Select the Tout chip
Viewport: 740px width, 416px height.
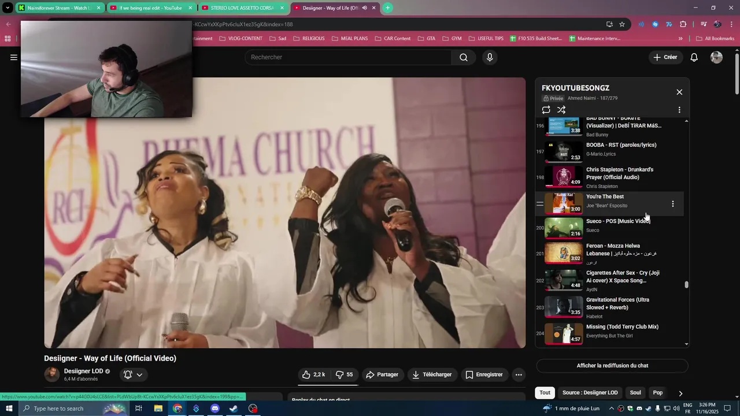(545, 393)
